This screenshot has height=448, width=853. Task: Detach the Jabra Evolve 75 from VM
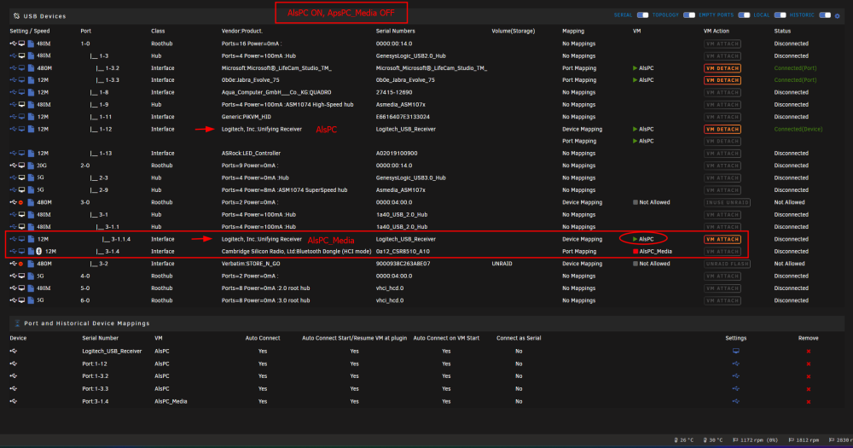pos(722,80)
